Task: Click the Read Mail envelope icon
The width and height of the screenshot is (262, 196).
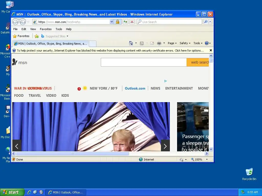Action: (152, 43)
